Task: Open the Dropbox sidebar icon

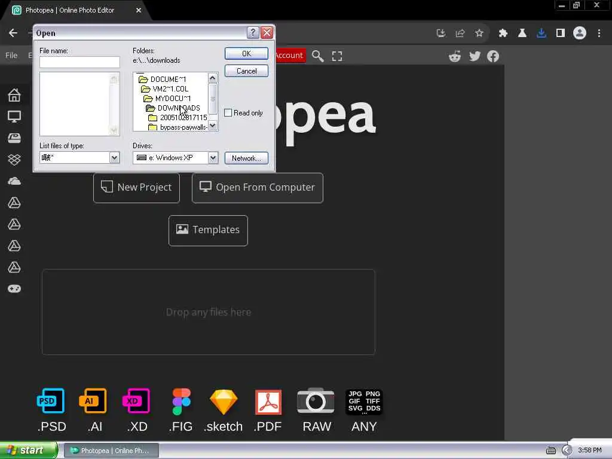Action: (14, 159)
